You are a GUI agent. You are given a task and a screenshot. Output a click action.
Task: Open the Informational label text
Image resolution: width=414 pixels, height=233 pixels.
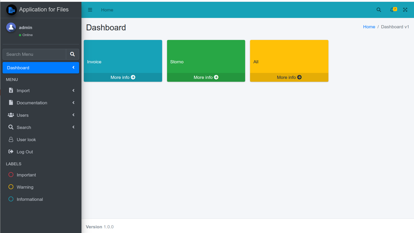point(30,199)
